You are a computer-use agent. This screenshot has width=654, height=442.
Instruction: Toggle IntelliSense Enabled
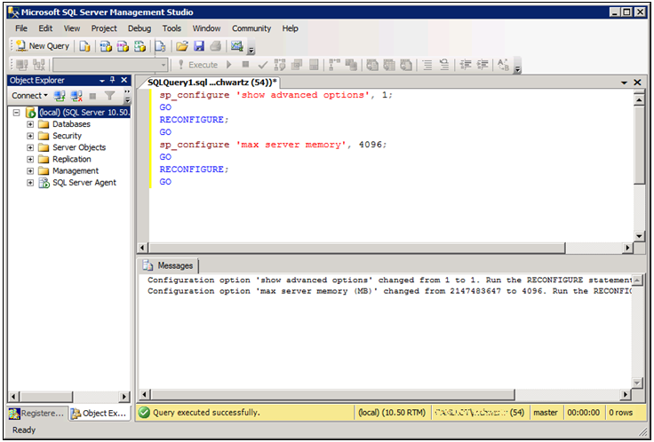click(x=314, y=65)
